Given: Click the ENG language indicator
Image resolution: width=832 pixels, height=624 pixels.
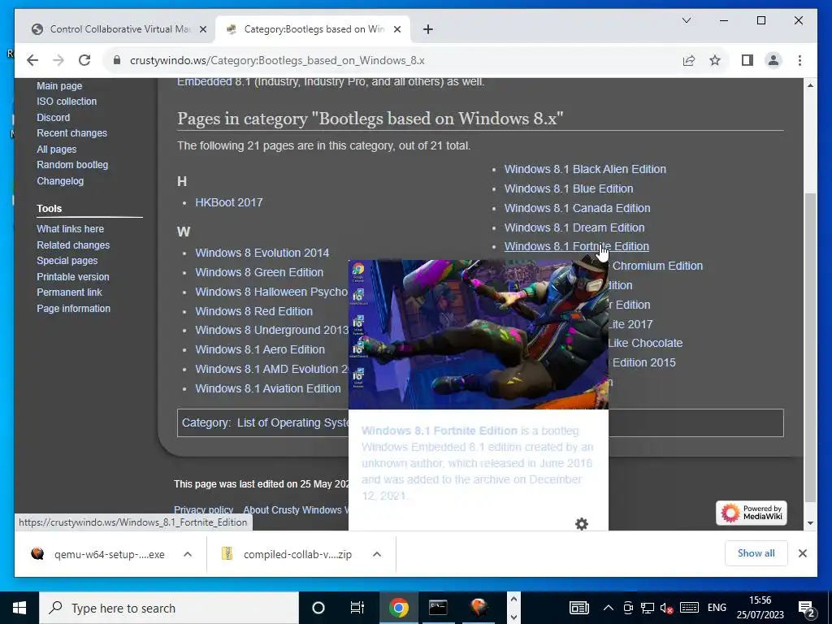Looking at the screenshot, I should [717, 608].
